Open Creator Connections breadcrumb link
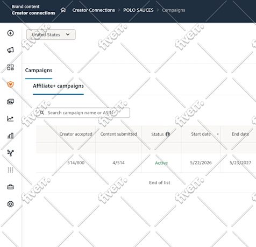The height and width of the screenshot is (247, 256). pos(94,10)
